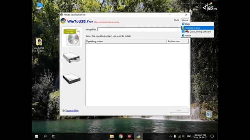The width and height of the screenshot is (250, 140).
Task: Click the network tray icon
Action: point(179,136)
